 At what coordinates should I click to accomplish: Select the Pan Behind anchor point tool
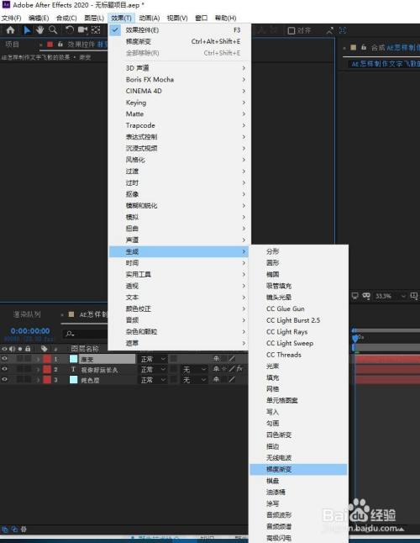96,30
